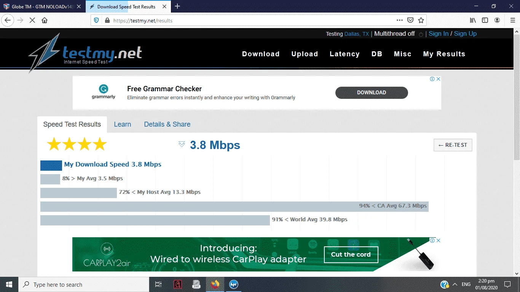
Task: Open Task View on the taskbar
Action: pyautogui.click(x=158, y=284)
